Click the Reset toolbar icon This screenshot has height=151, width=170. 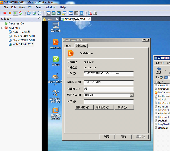pyautogui.click(x=20, y=13)
